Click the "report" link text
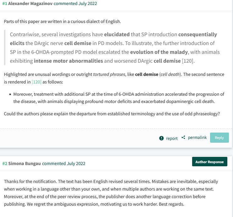Image resolution: width=233 pixels, height=217 pixels. [172, 138]
